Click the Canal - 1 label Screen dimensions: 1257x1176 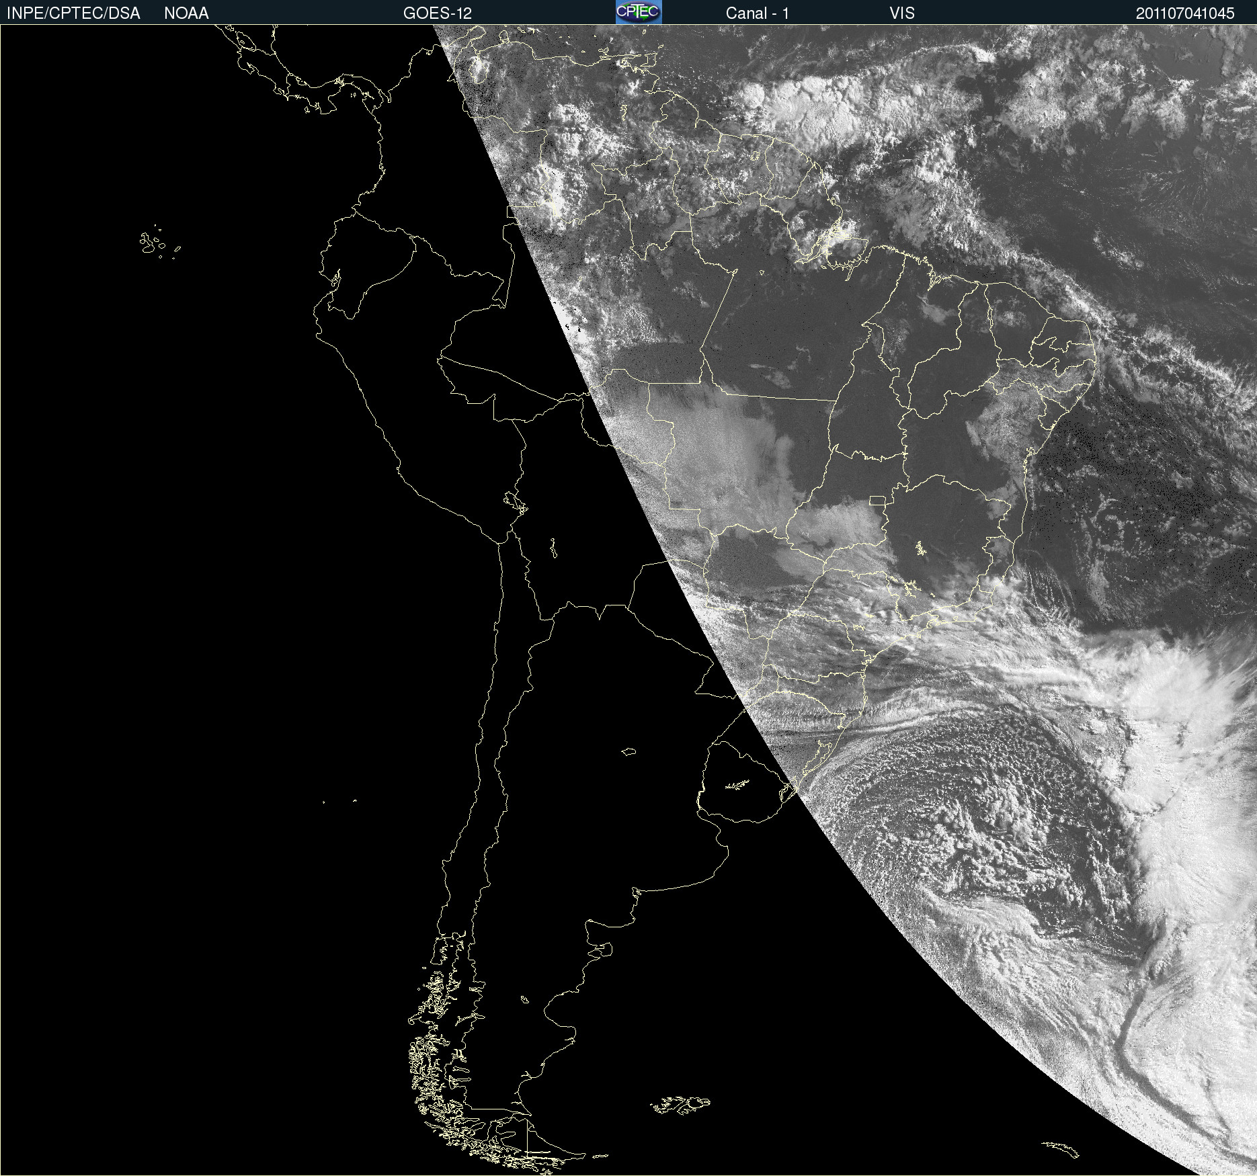click(x=758, y=13)
